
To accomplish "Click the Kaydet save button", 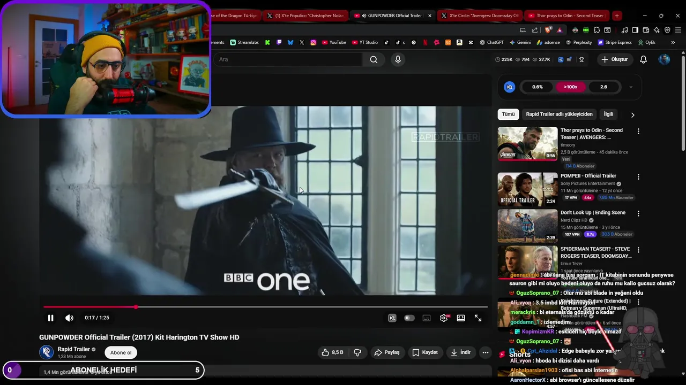I will [425, 352].
